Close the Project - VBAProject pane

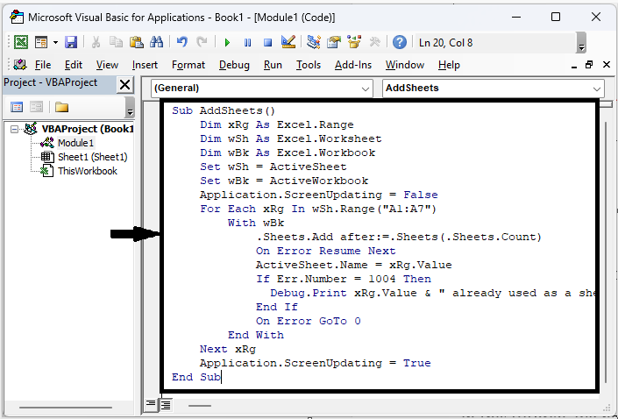click(x=125, y=85)
